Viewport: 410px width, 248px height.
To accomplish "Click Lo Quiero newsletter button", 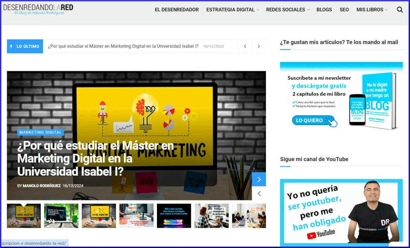I will (314, 121).
